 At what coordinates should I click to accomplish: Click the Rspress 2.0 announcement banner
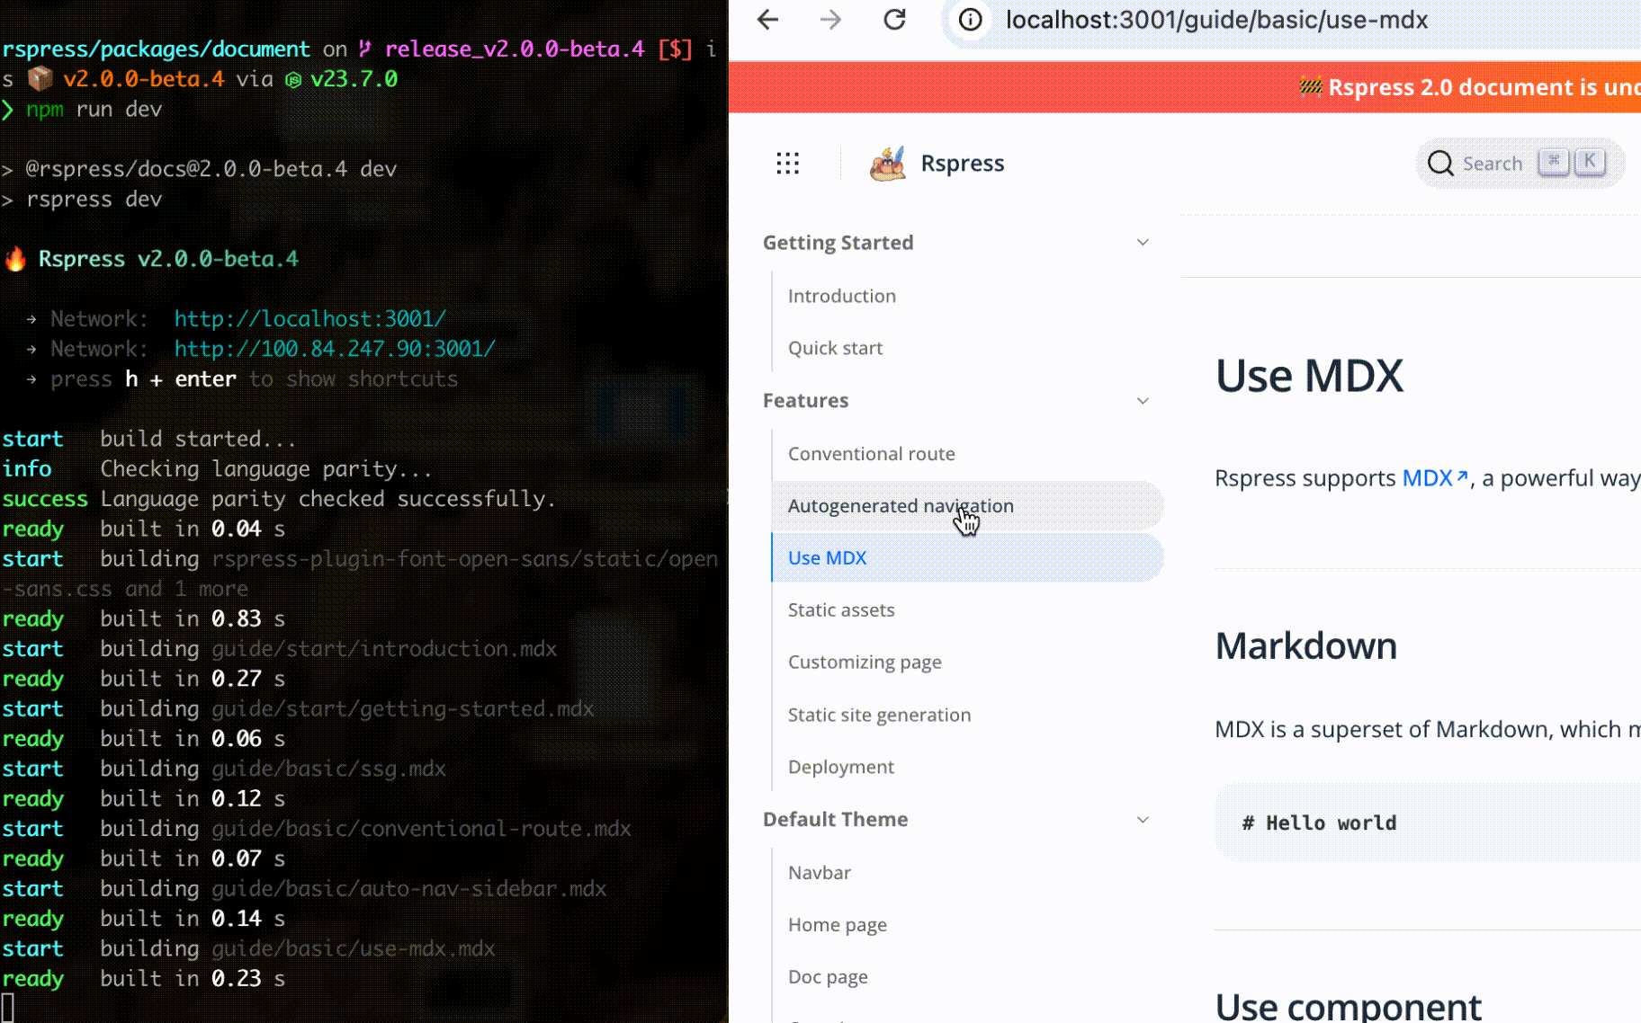coord(1475,87)
